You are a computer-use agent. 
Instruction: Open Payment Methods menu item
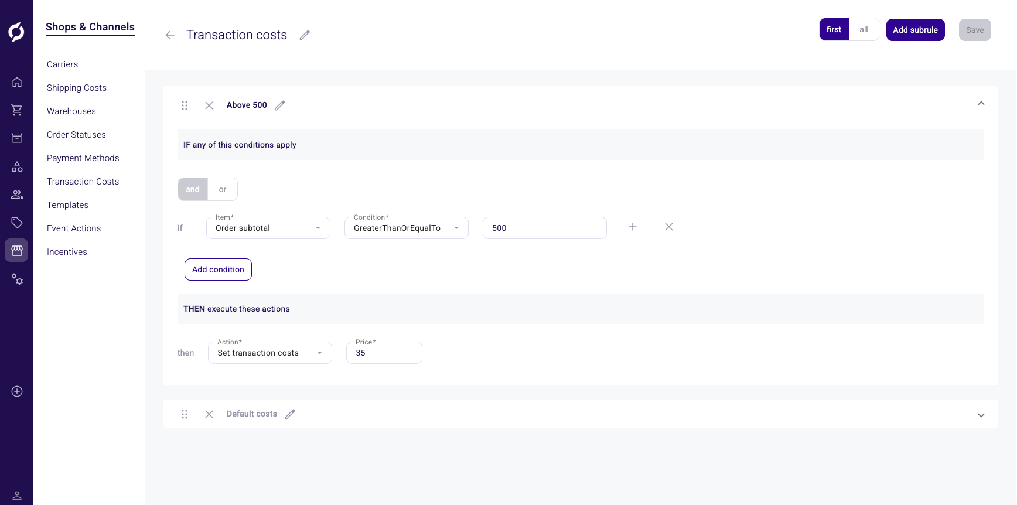pos(83,158)
